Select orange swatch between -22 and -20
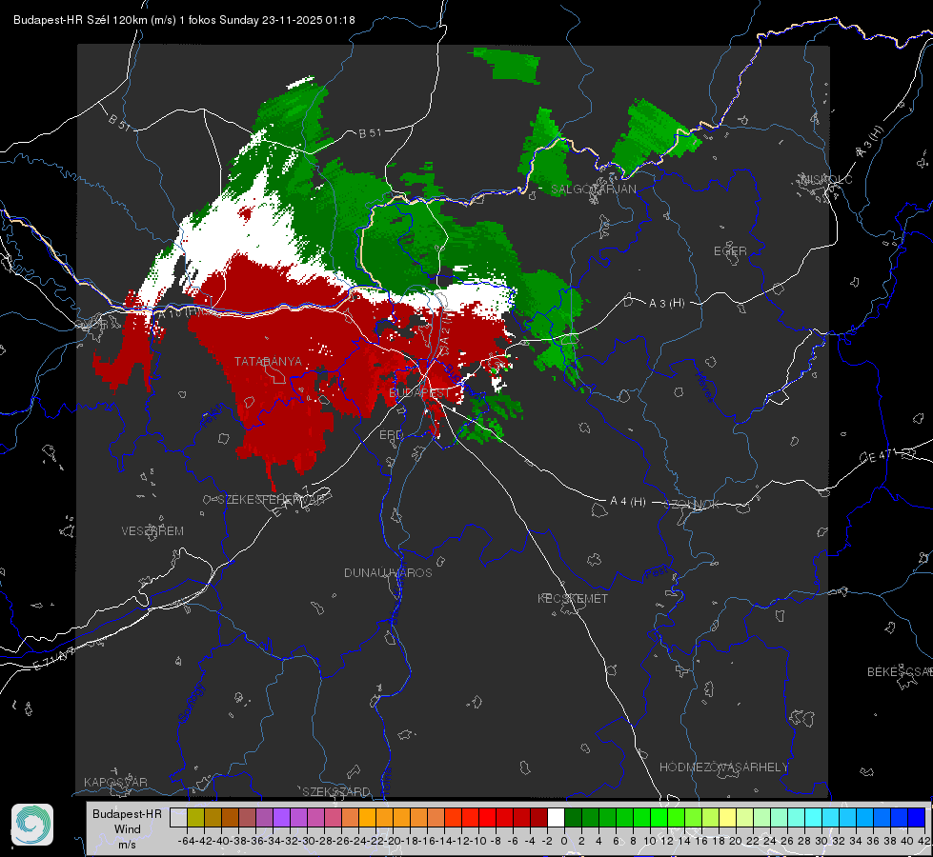This screenshot has width=933, height=857. tap(384, 817)
